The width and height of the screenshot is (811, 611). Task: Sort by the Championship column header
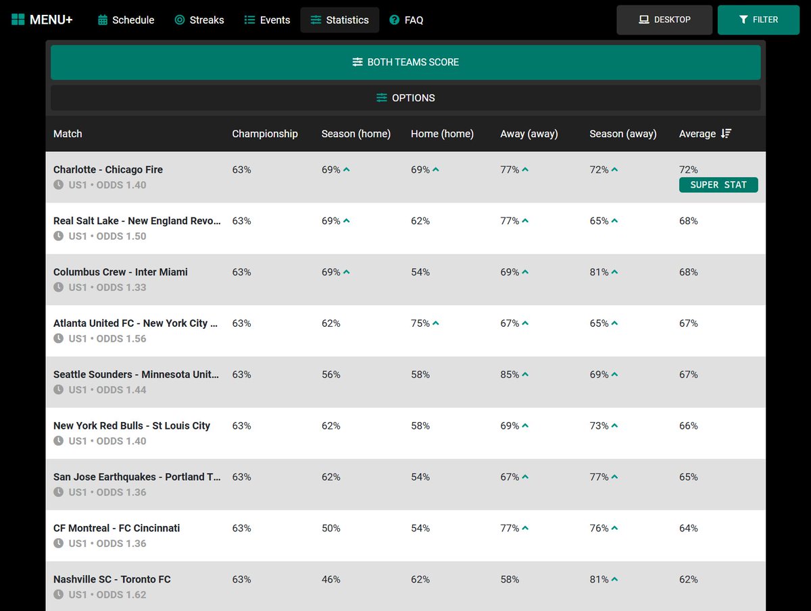pos(265,134)
